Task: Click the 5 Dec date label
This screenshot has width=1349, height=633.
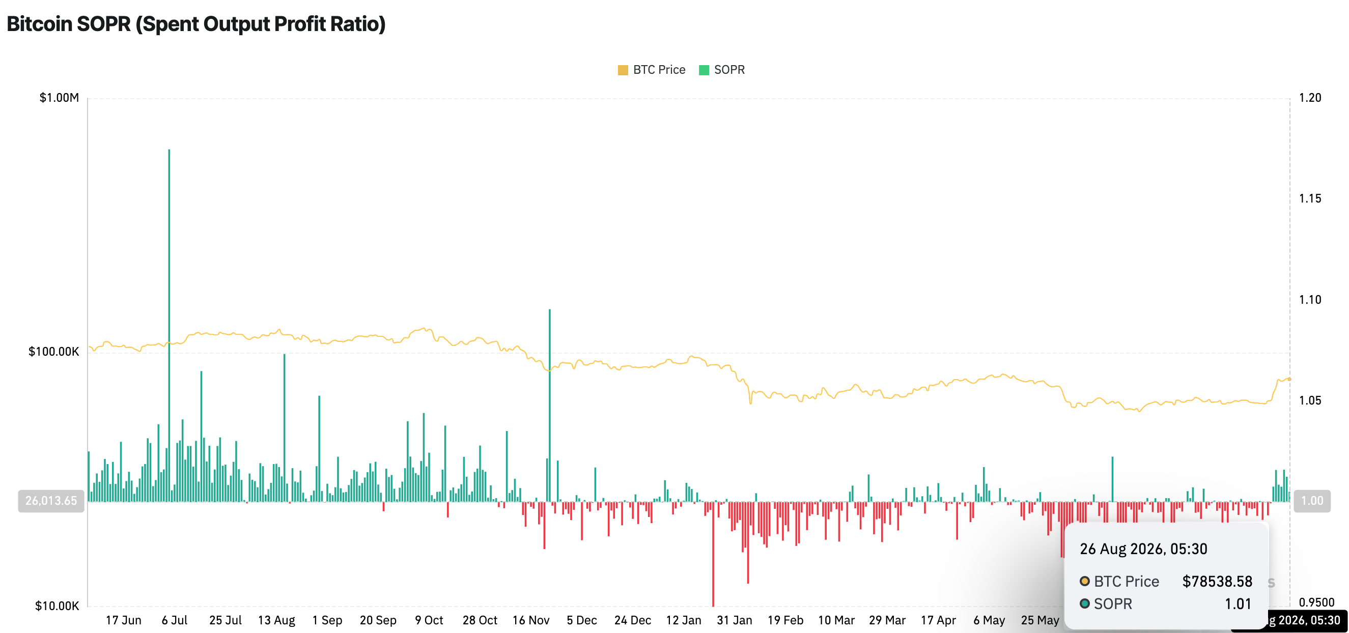Action: (x=582, y=620)
